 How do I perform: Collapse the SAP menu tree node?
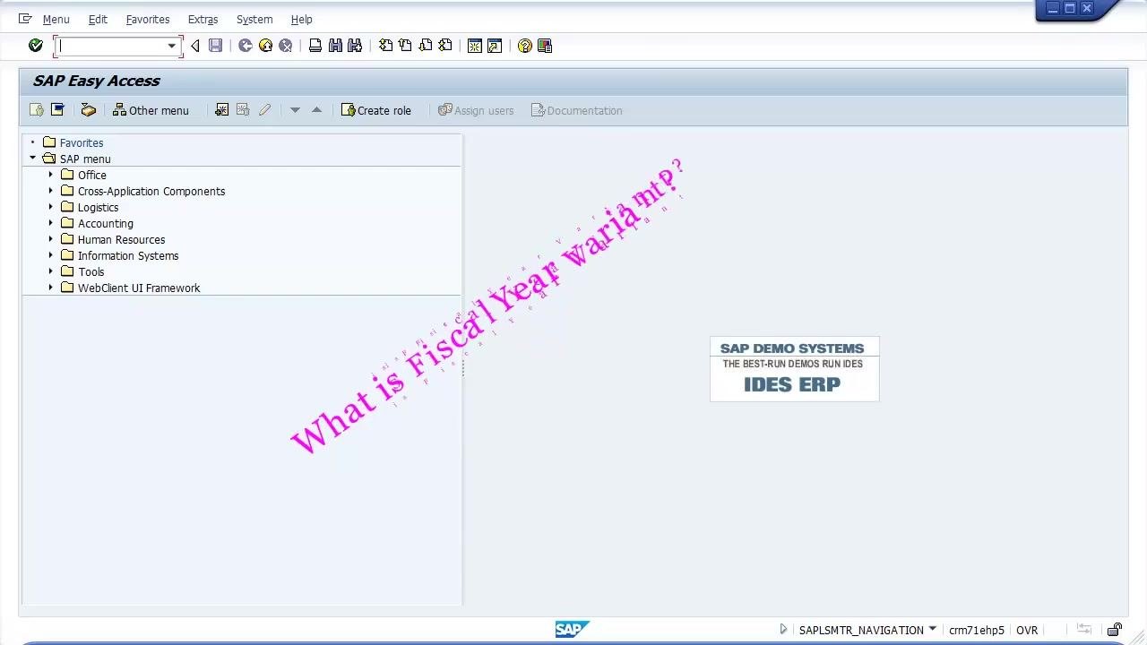click(33, 159)
